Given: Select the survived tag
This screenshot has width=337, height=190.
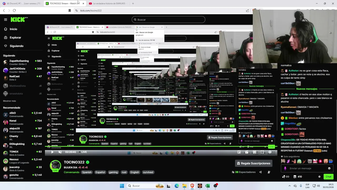Looking at the screenshot, I should (x=148, y=172).
